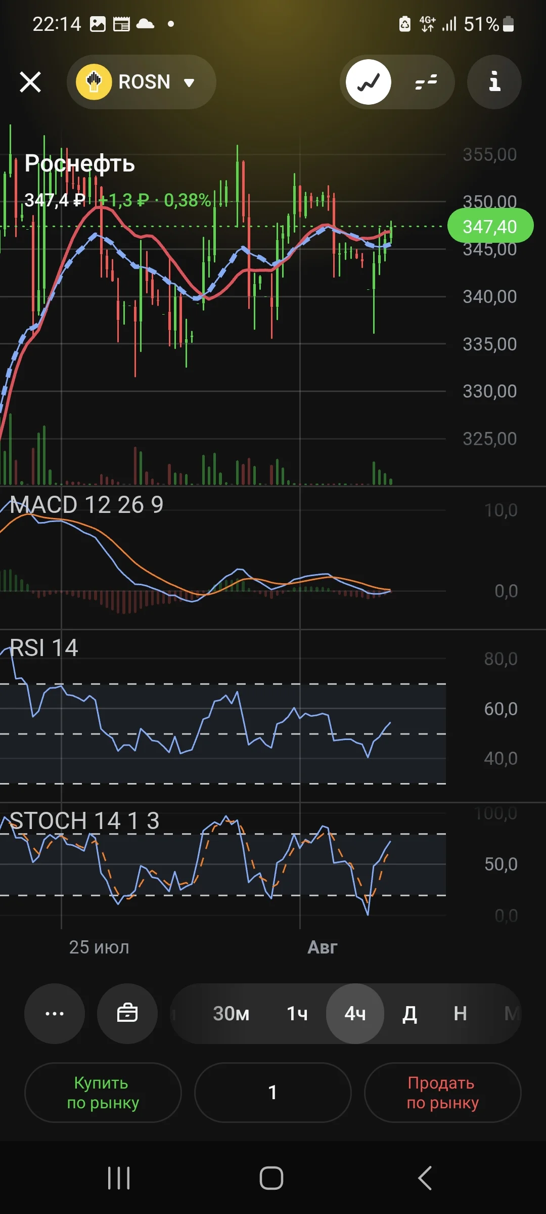546x1214 pixels.
Task: Tap the 340,00 price axis label
Action: click(490, 296)
